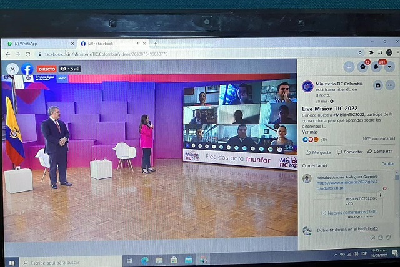The width and height of the screenshot is (400, 267).
Task: Click the Create plus button in Facebook header
Action: pyautogui.click(x=349, y=67)
